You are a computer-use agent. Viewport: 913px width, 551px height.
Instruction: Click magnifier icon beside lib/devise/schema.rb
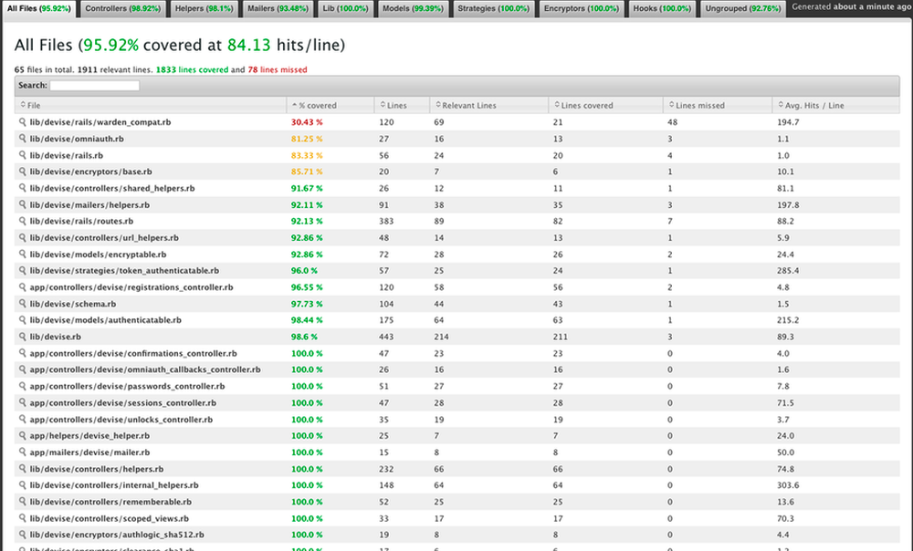(x=23, y=304)
